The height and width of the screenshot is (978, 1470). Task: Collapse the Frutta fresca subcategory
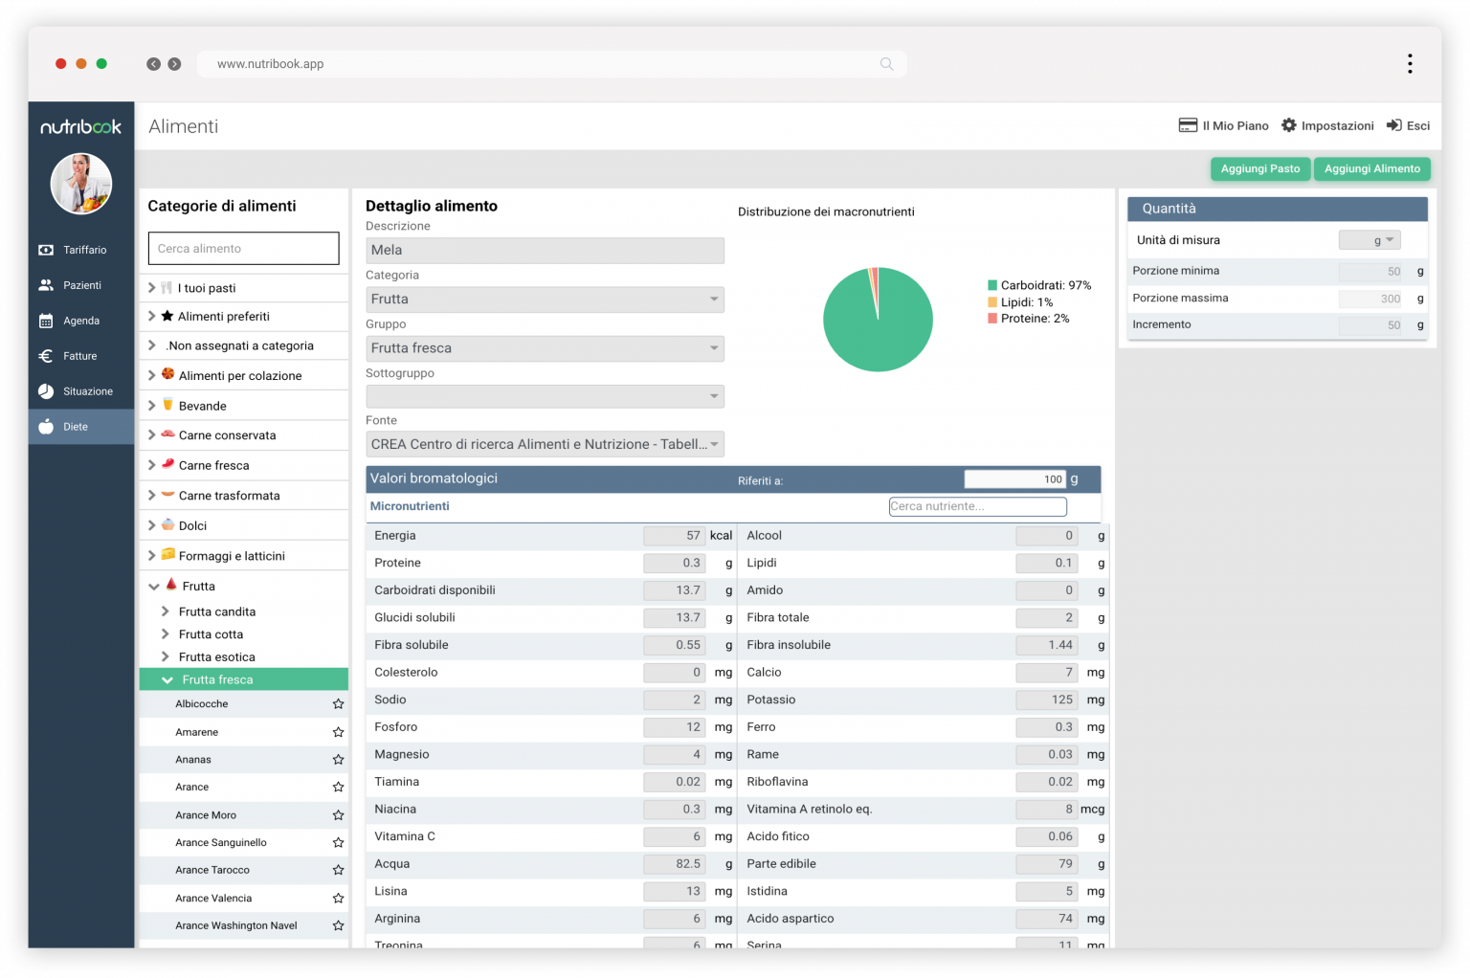tap(167, 679)
